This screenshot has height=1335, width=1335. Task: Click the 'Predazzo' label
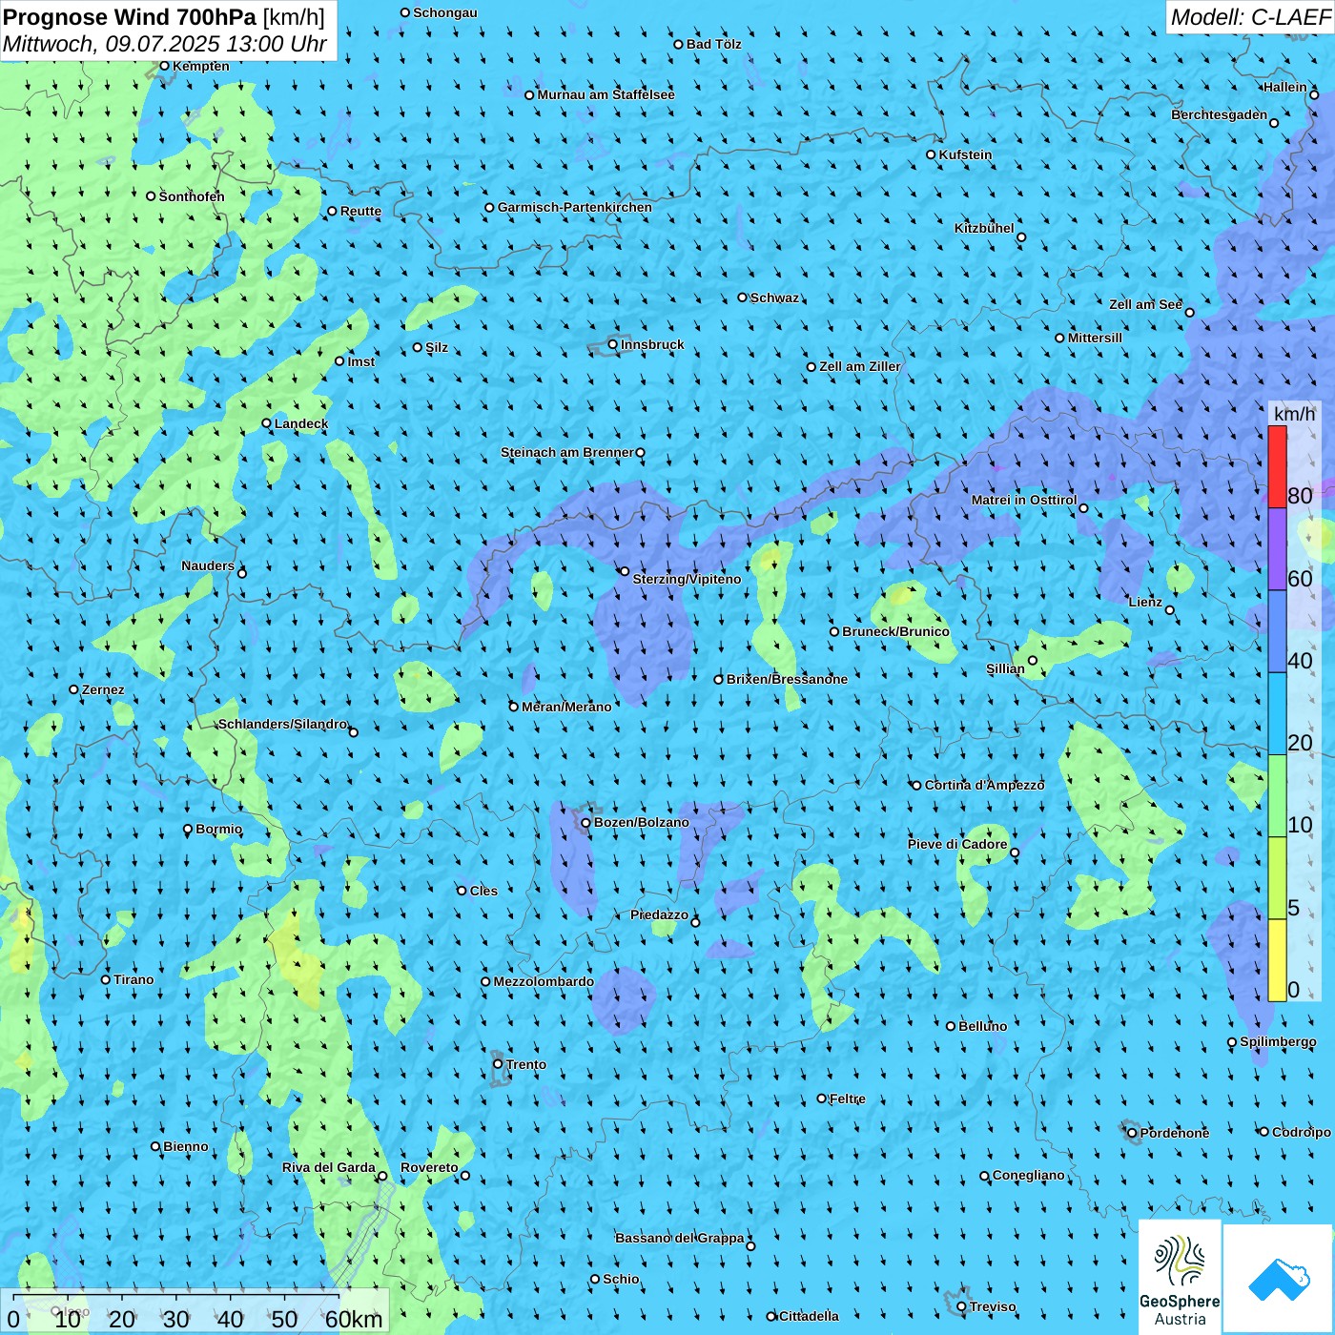(660, 914)
